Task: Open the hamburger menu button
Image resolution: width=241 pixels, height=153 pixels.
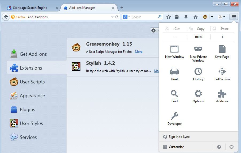Action: [x=234, y=17]
